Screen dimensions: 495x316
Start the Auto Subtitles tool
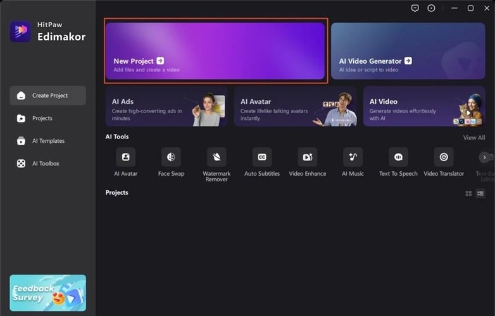pyautogui.click(x=262, y=157)
